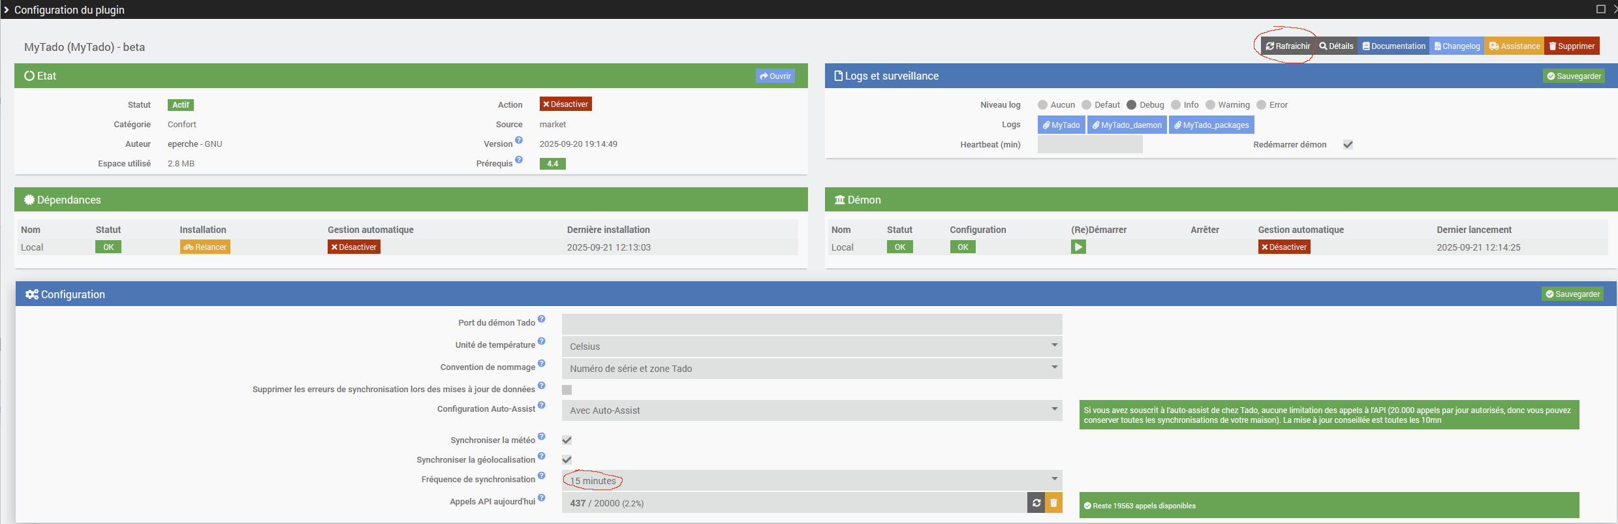Focus the Heartbeat (min) input field
Screen dimensions: 1618x524
pyautogui.click(x=1090, y=145)
